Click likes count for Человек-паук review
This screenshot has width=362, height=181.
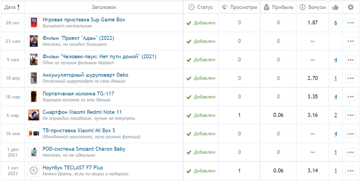coord(335,60)
